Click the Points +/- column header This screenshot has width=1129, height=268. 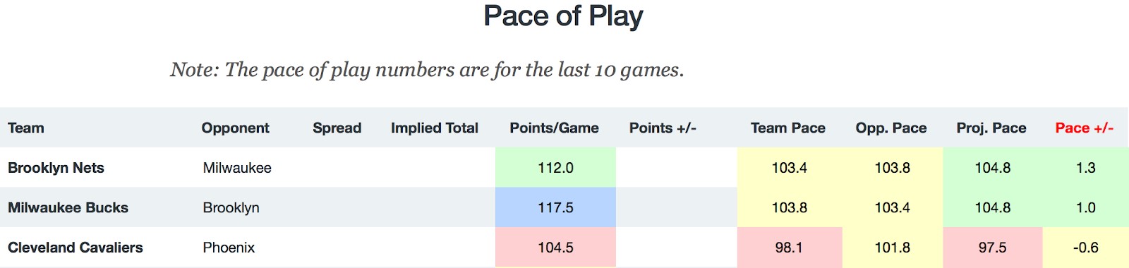pyautogui.click(x=663, y=128)
